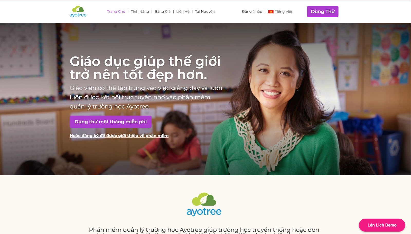The image size is (411, 234).
Task: Click the ayotree wordmark below the hero
Action: pos(204,212)
